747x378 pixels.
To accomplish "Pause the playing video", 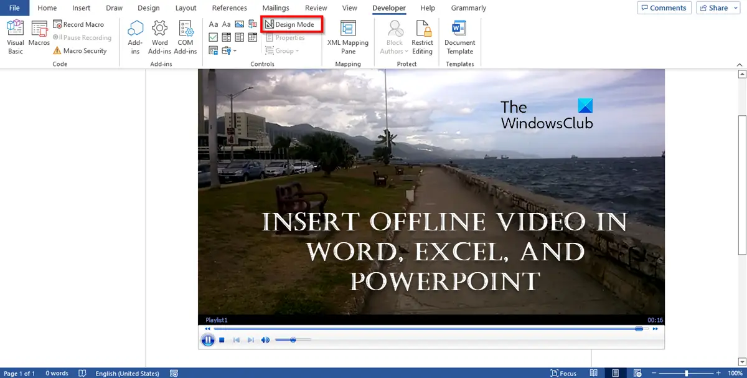I will 208,340.
